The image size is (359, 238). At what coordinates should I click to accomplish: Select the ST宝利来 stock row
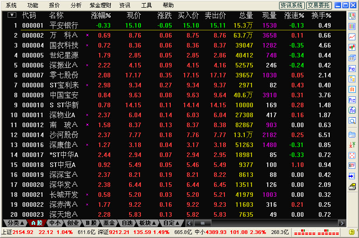point(174,85)
